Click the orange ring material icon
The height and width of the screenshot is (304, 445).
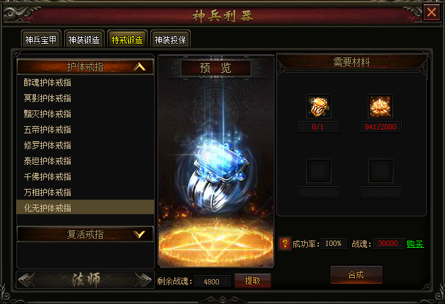tap(319, 106)
